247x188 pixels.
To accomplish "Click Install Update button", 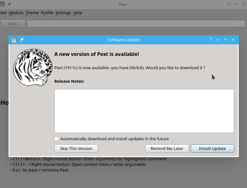I will 212,148.
